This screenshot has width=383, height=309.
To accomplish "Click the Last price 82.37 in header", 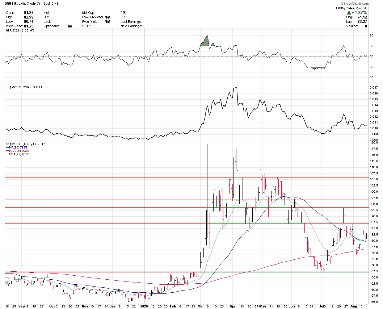I will (362, 22).
